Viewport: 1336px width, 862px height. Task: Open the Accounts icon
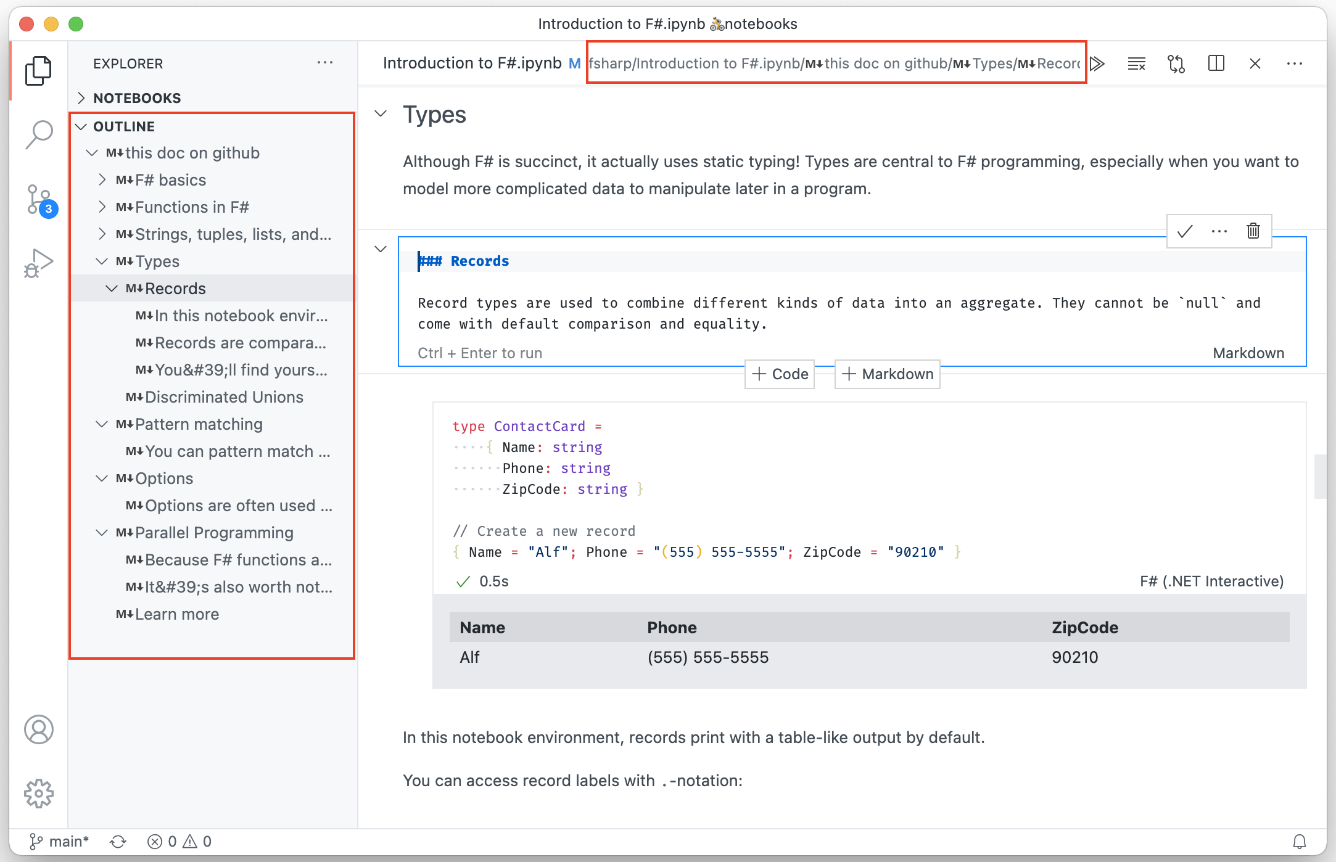(38, 729)
